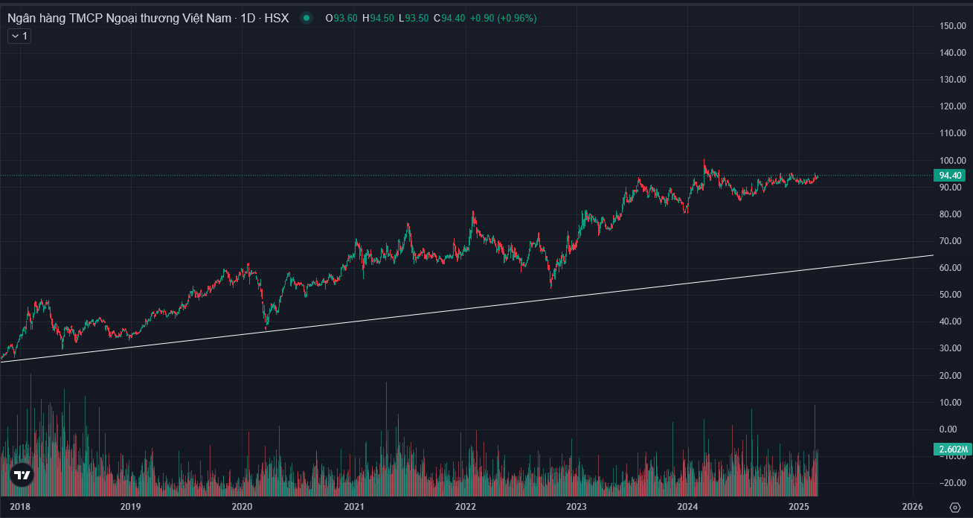Click the 120.00 price axis label
The height and width of the screenshot is (518, 973).
pos(952,106)
